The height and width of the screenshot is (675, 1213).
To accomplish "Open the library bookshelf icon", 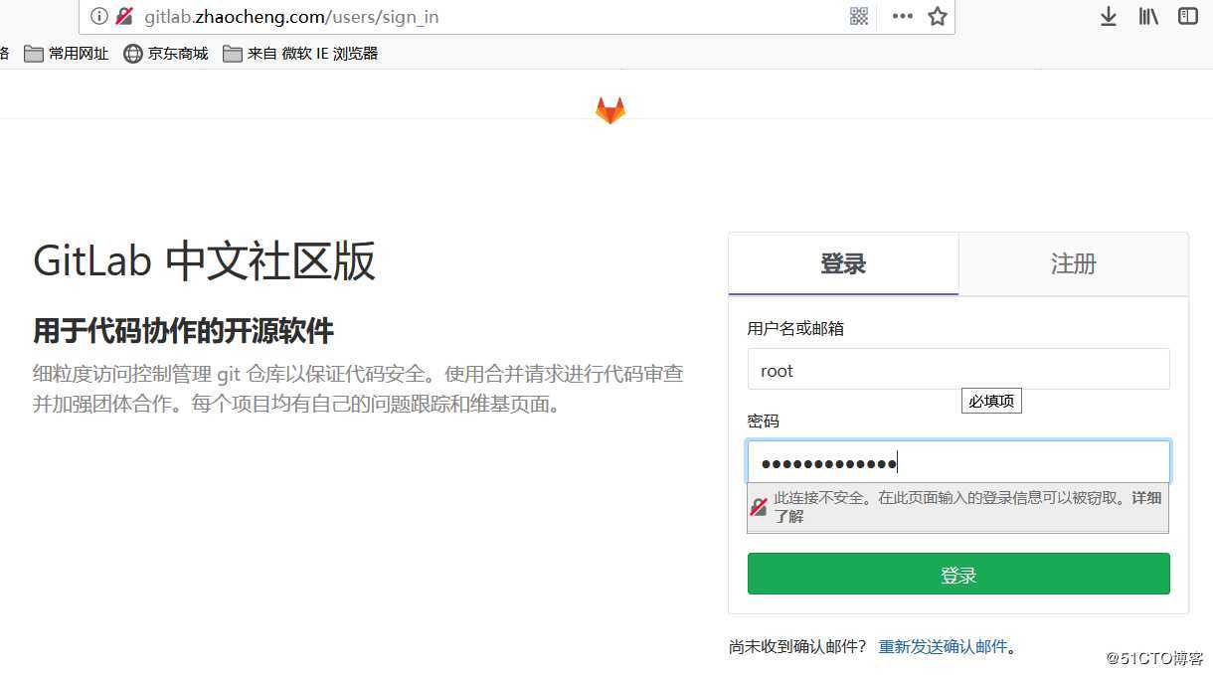I will (1148, 16).
